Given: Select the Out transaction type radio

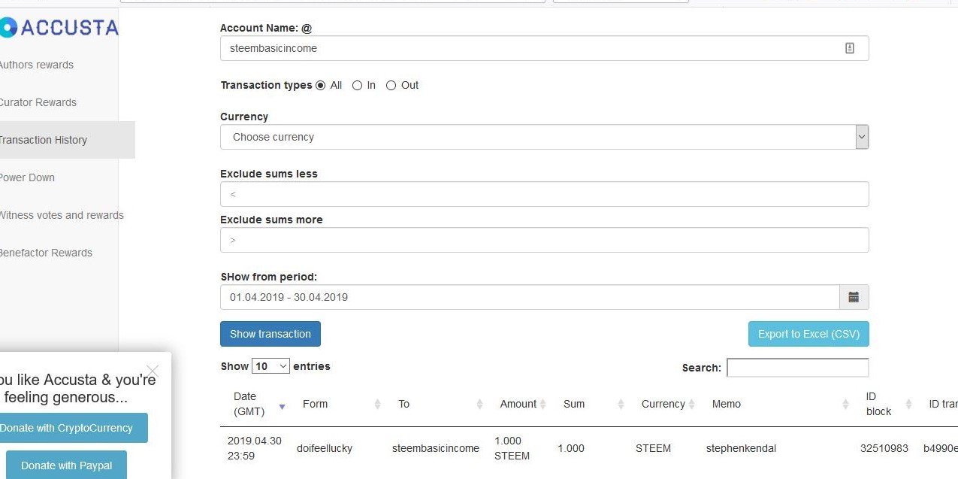Looking at the screenshot, I should [391, 86].
